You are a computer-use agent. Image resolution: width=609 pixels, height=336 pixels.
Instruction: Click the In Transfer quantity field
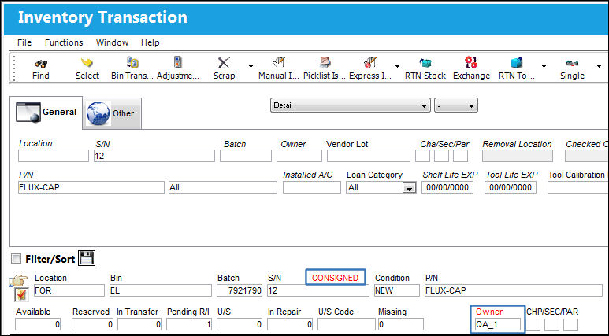(x=139, y=324)
